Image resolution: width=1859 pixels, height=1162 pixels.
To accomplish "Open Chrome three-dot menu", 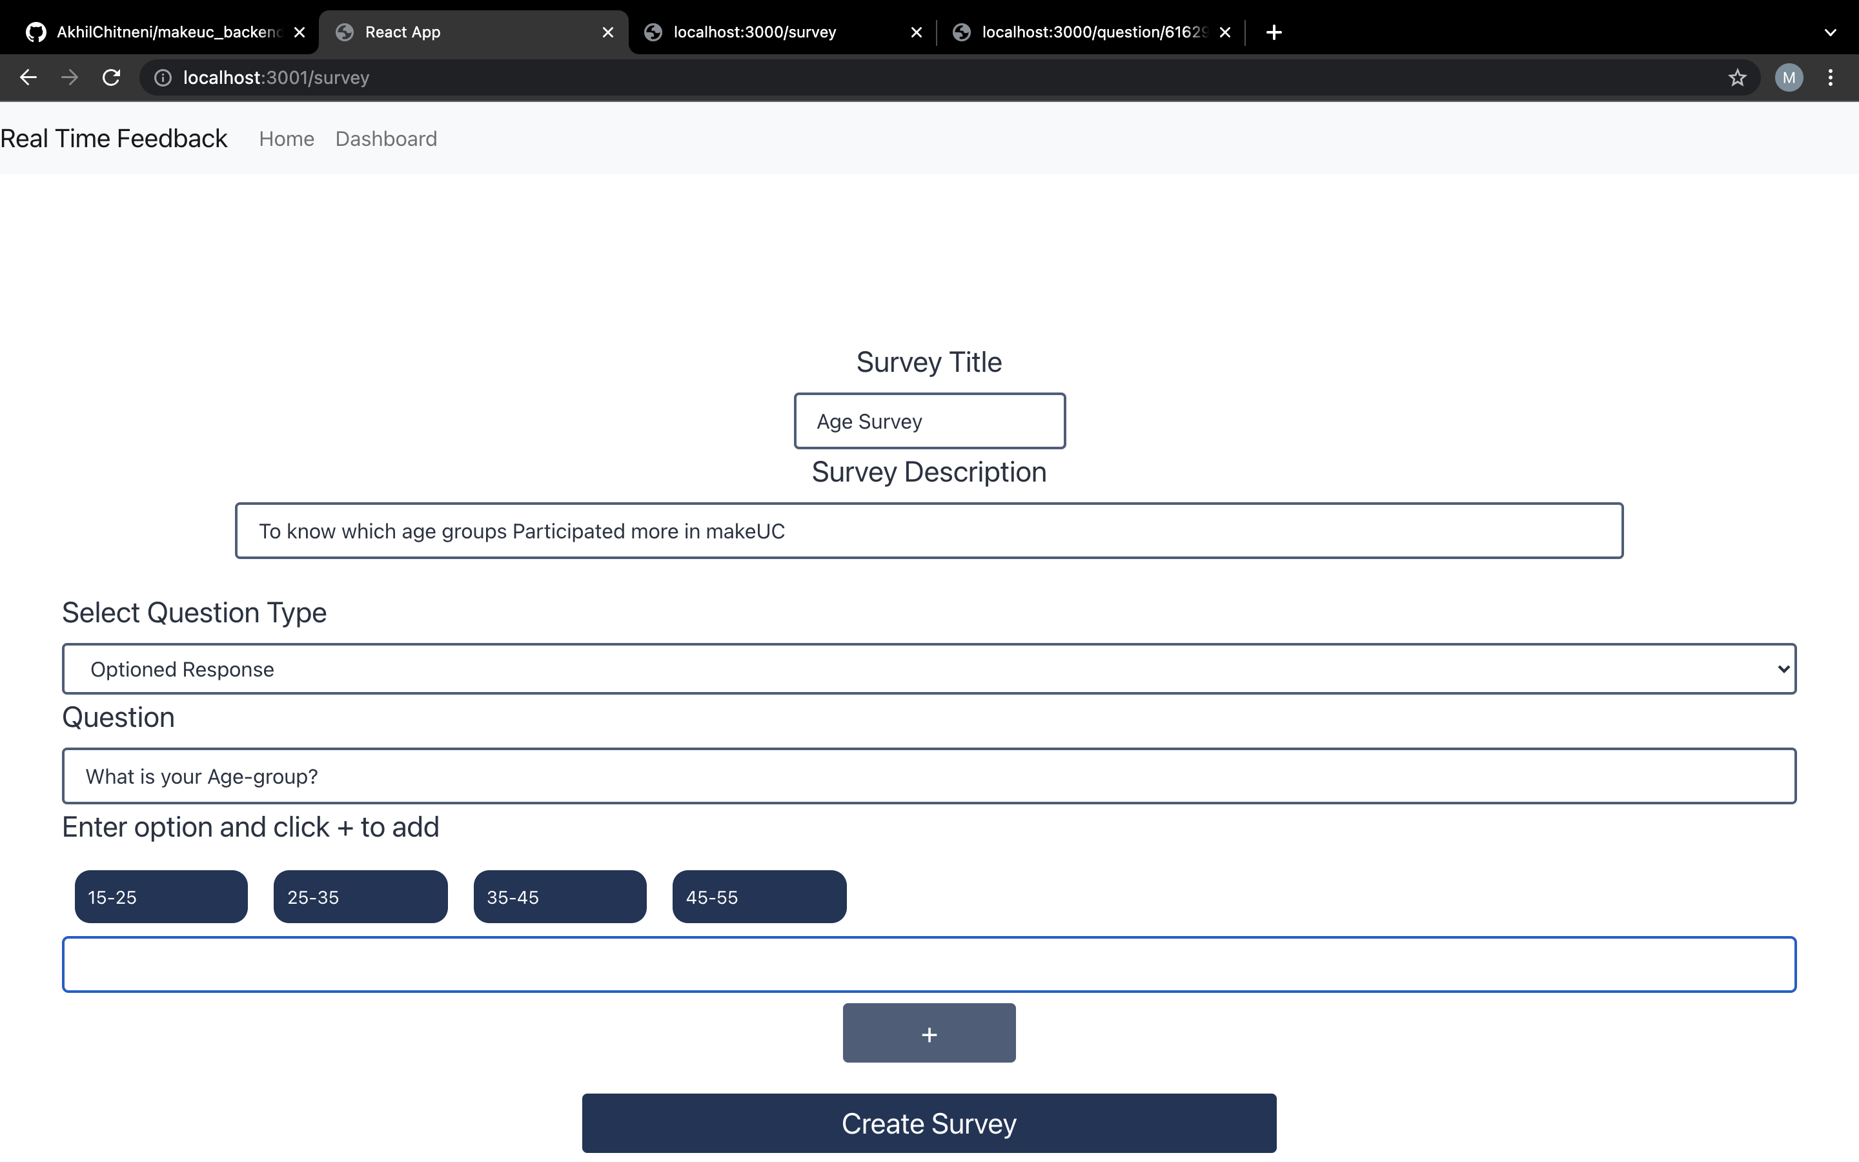I will (1831, 77).
